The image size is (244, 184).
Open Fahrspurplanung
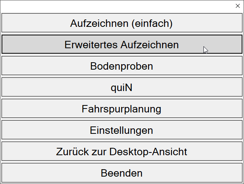pyautogui.click(x=122, y=109)
